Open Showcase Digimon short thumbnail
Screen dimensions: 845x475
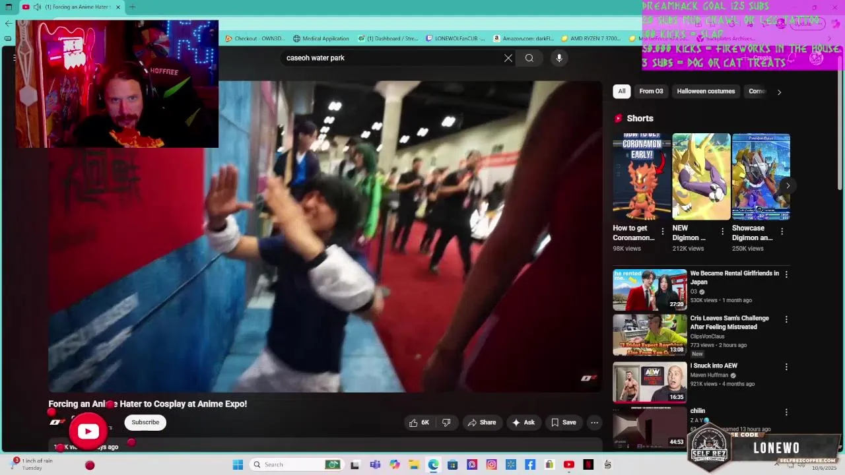pos(760,177)
